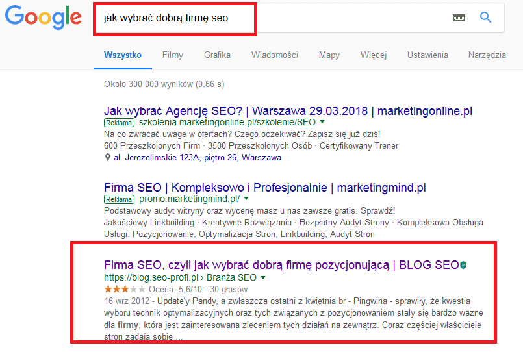Click 'Ocena: 5,6/10 - 30 głosów' text
This screenshot has height=352, width=523.
tap(198, 290)
